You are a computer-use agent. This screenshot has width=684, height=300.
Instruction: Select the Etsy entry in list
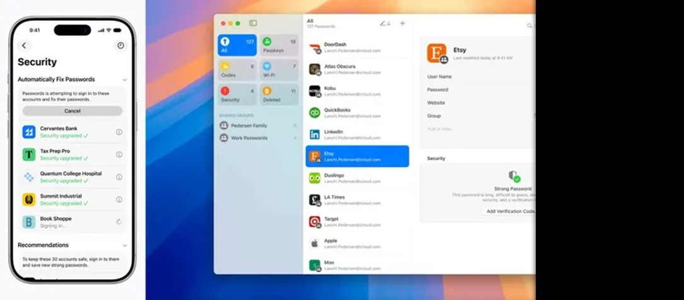[357, 156]
